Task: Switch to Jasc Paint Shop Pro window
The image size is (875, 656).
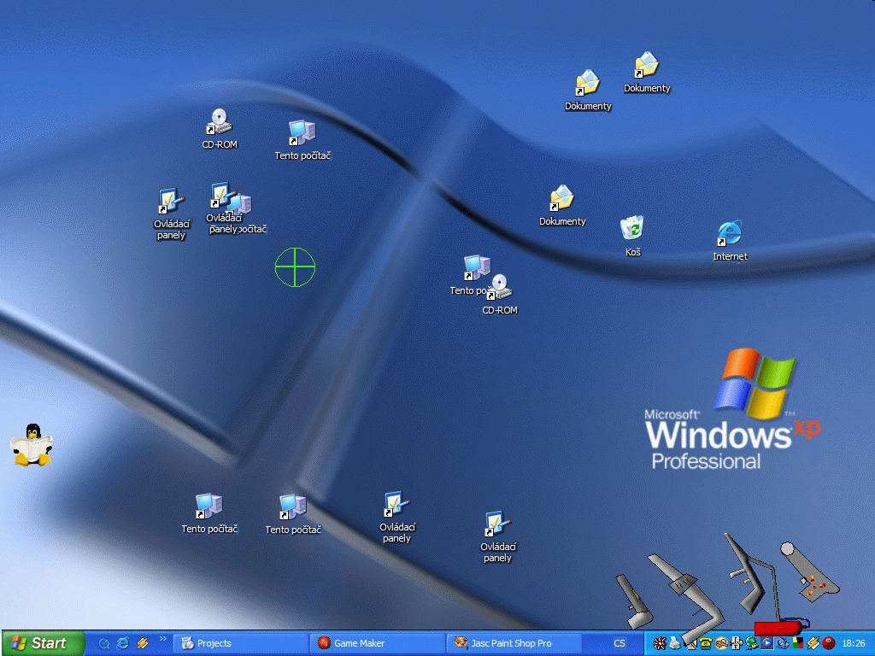Action: (x=514, y=643)
